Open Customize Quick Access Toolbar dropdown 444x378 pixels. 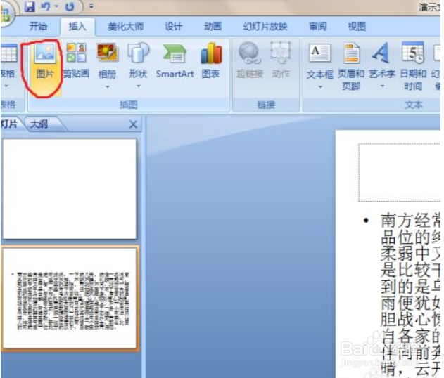[91, 6]
